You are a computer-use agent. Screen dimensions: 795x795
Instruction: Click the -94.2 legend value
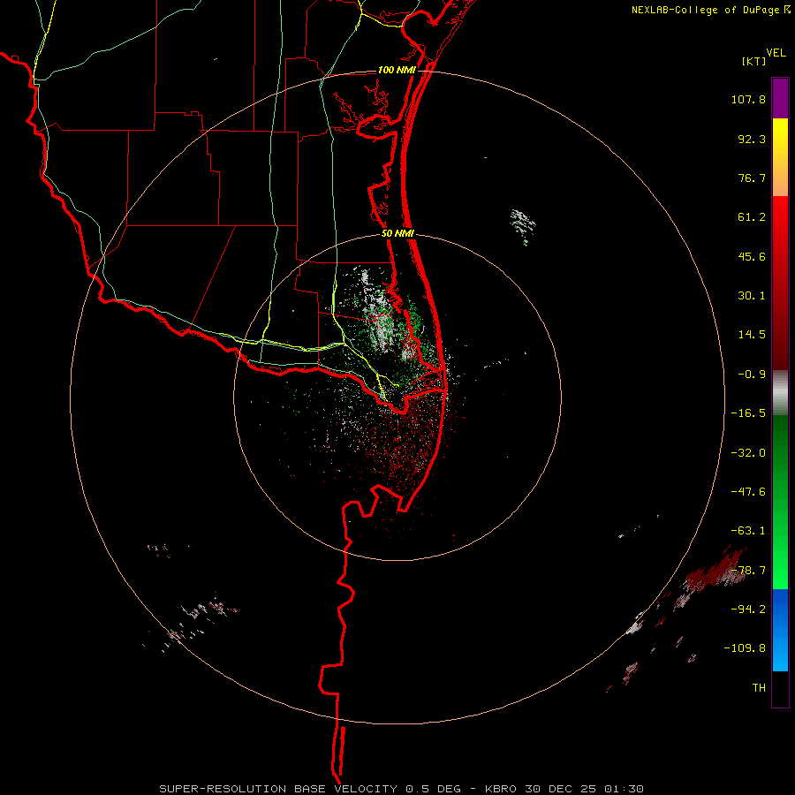click(748, 609)
